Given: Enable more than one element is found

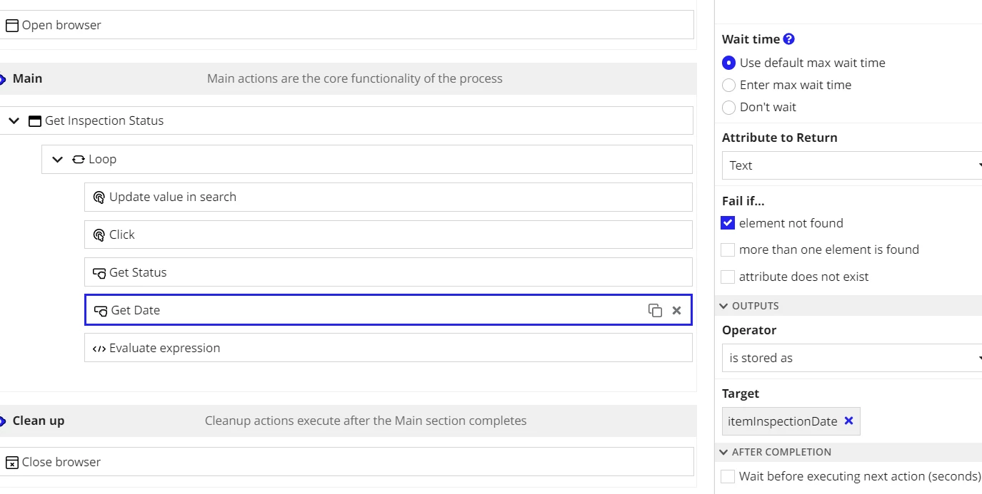Looking at the screenshot, I should [728, 249].
